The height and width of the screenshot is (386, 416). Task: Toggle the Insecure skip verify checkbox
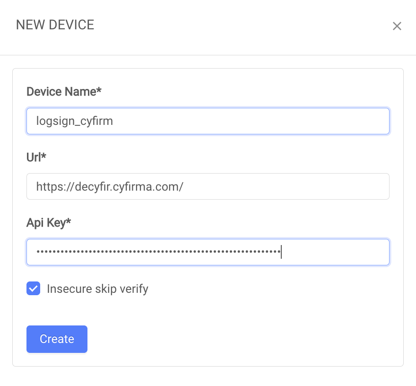coord(33,288)
